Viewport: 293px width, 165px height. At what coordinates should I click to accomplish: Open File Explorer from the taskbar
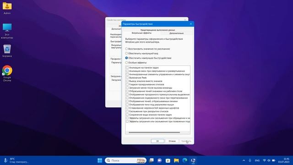176,160
